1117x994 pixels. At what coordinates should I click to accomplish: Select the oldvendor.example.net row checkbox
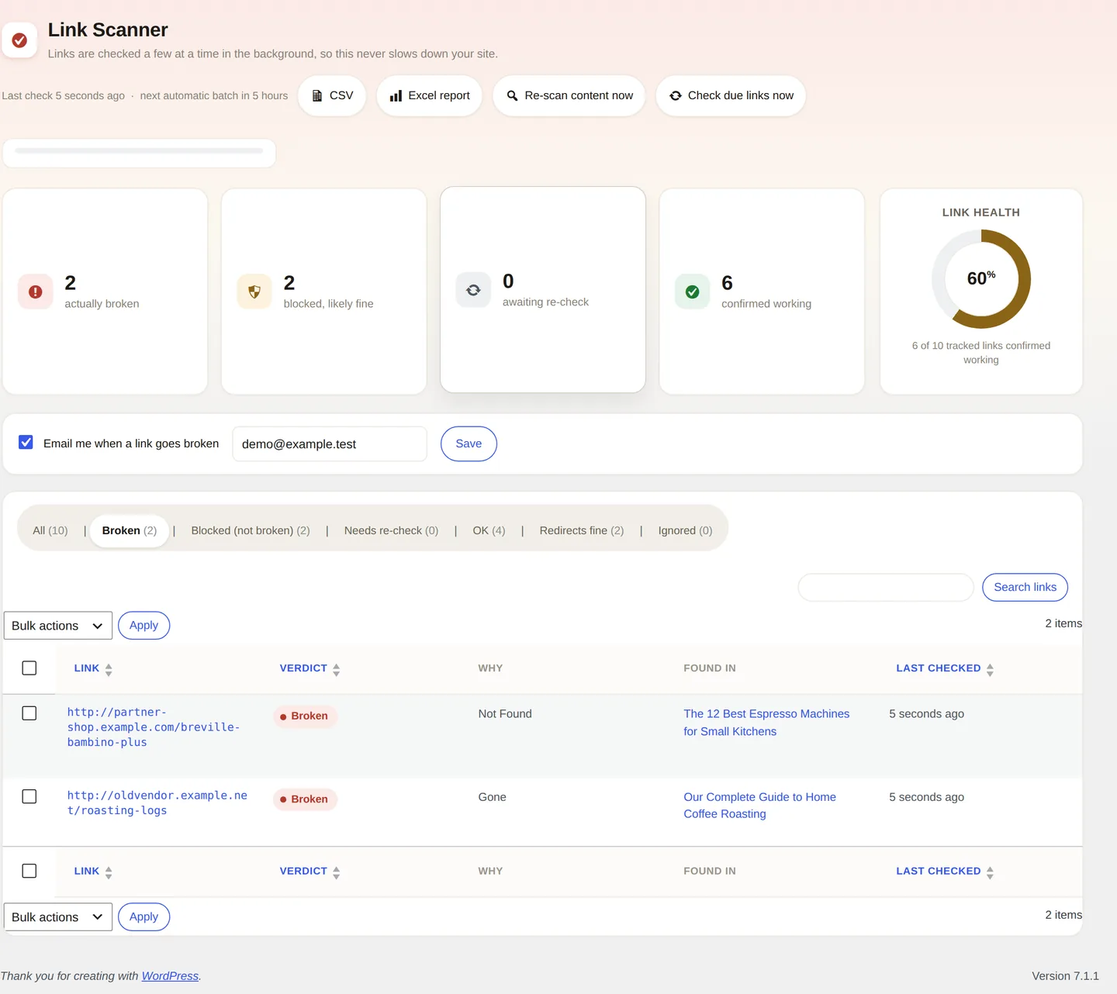tap(29, 796)
